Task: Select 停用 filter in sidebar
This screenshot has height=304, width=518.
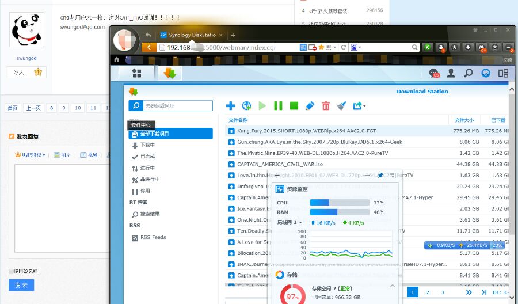Action: pos(145,191)
